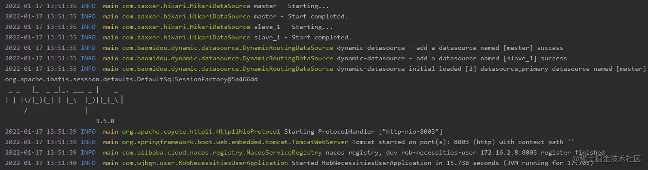
Task: Select the 3.5.0 version number text
Action: pos(105,121)
